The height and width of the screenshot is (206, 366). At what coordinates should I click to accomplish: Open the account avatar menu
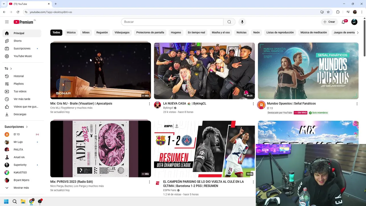(x=354, y=22)
